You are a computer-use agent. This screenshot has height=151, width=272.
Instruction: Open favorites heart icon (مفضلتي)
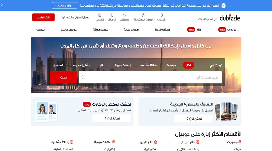[x=125, y=15]
